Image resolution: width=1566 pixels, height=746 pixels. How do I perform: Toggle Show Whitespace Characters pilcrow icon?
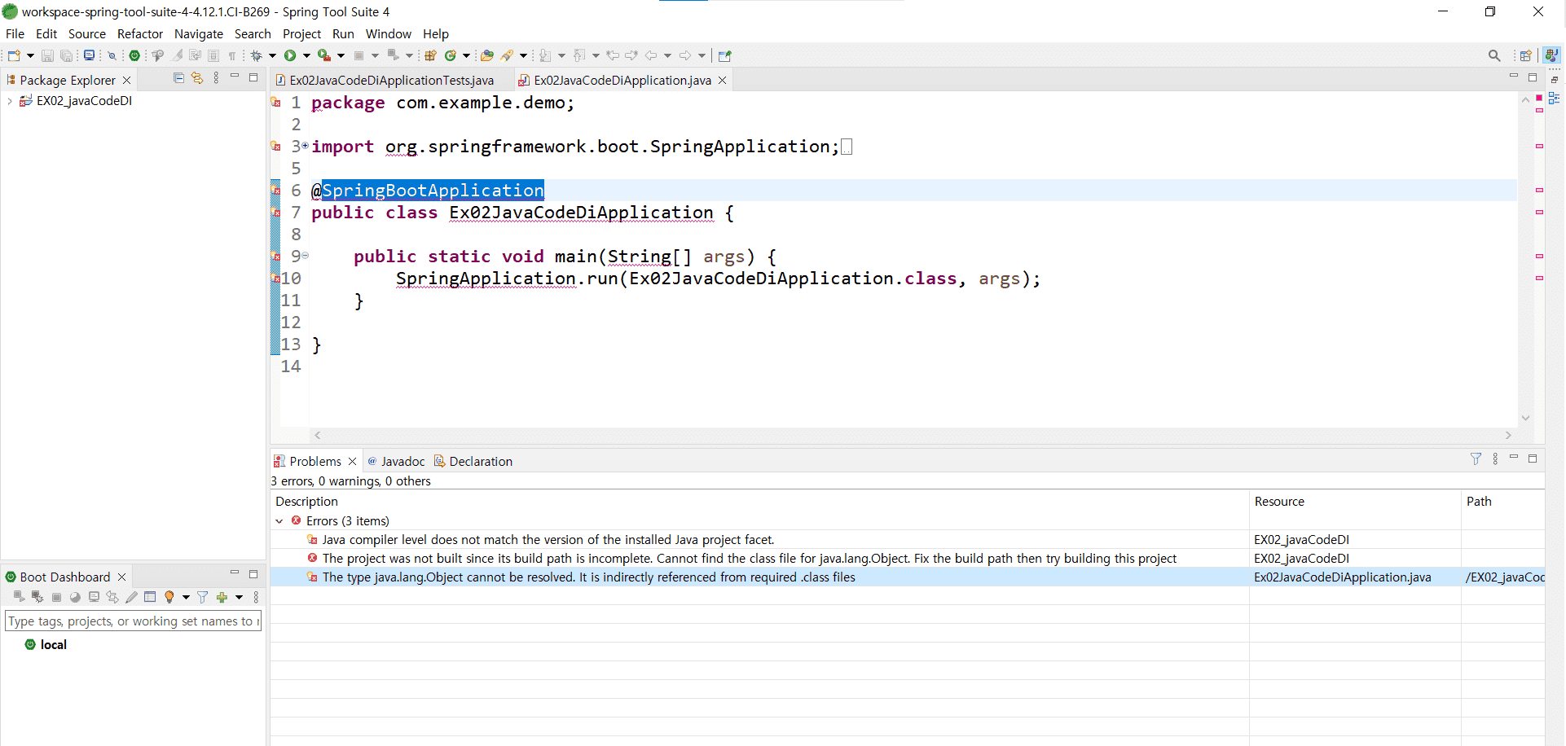(x=232, y=55)
